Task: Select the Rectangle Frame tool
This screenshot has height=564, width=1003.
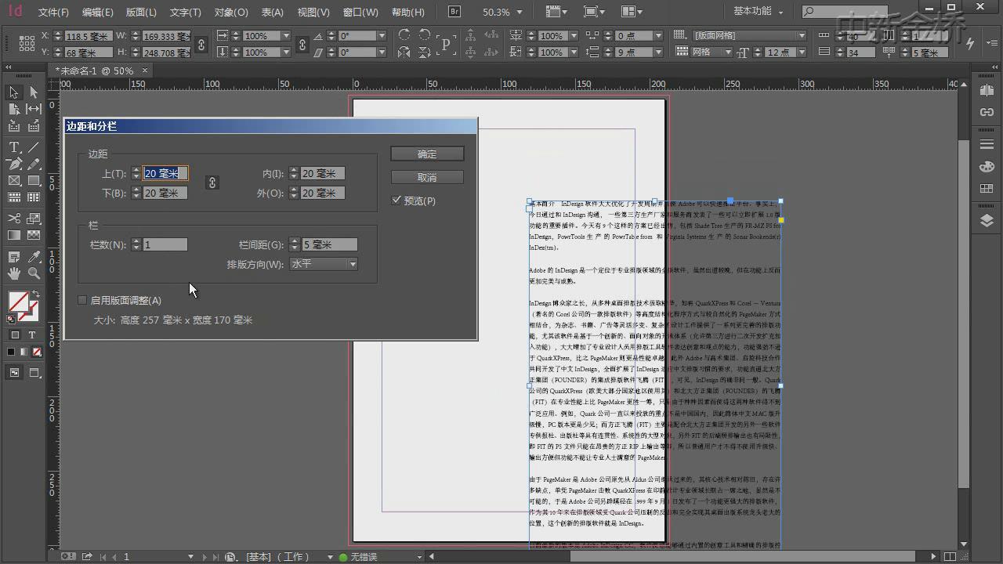Action: click(x=14, y=181)
